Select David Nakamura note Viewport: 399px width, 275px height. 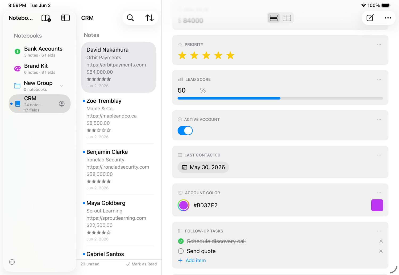(x=119, y=67)
